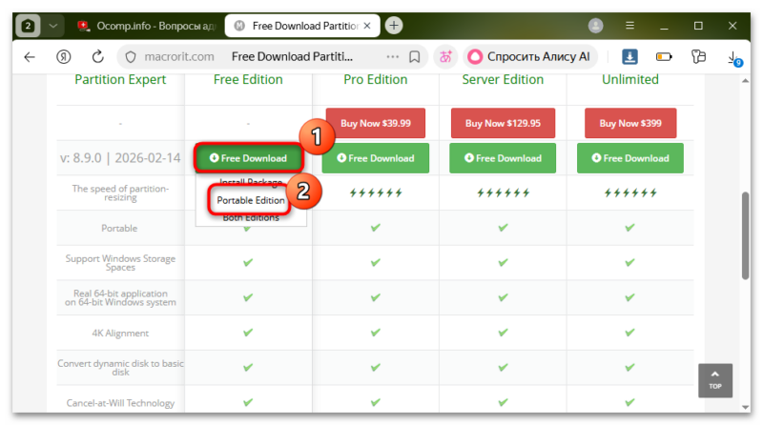Expand the tab list dropdown chevron
This screenshot has height=425, width=763.
tap(53, 26)
